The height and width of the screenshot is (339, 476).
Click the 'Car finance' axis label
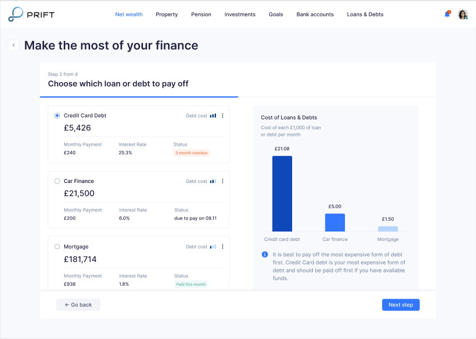335,239
